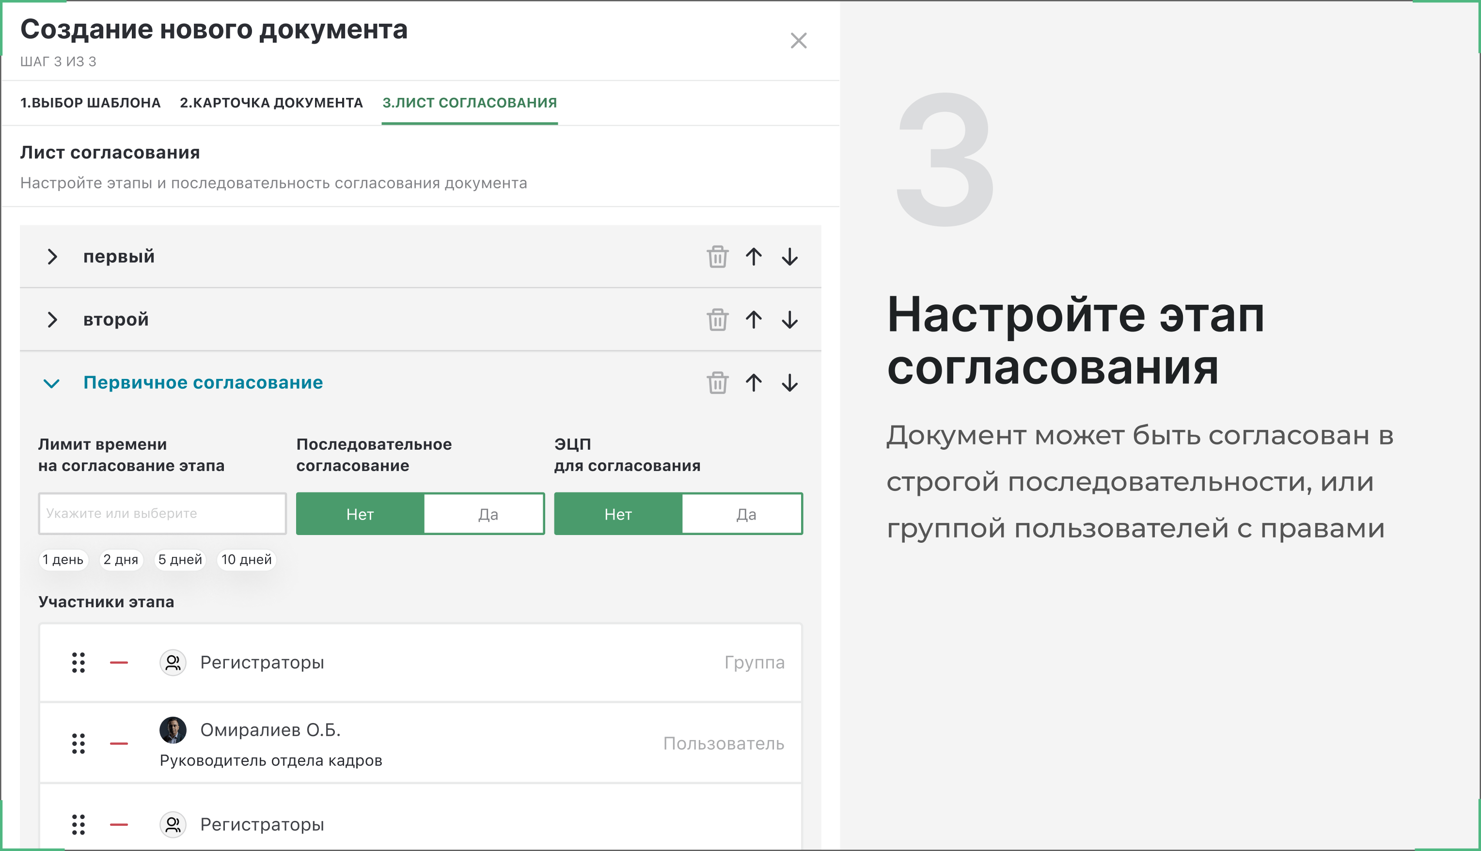Pick the "5 дней" time limit chip
1481x851 pixels.
[x=180, y=559]
